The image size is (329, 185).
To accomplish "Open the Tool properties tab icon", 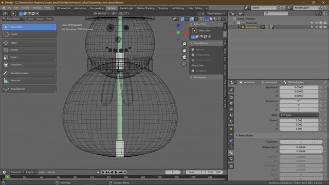I will tap(231, 90).
